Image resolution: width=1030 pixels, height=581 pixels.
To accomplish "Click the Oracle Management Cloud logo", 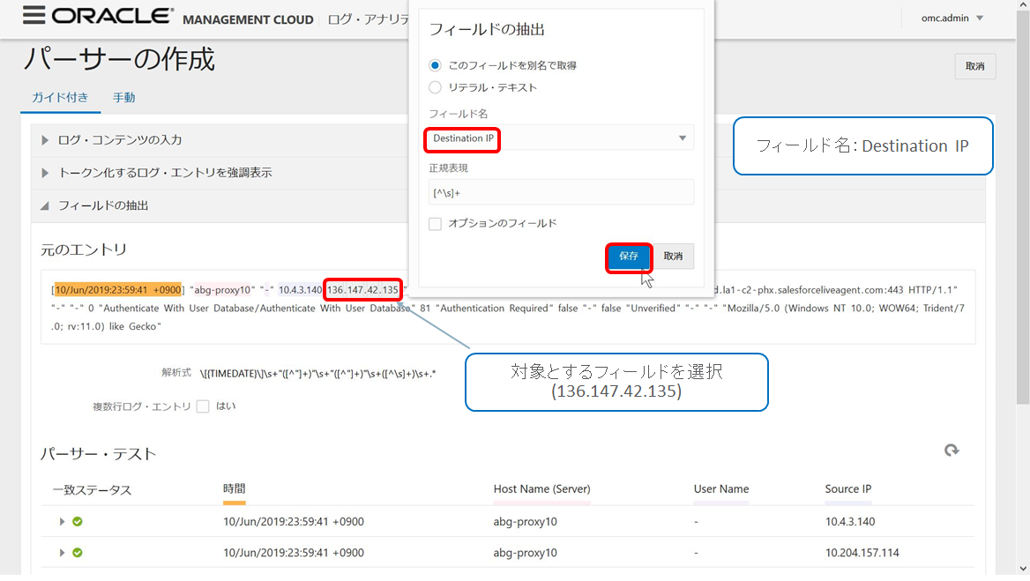I will 183,17.
